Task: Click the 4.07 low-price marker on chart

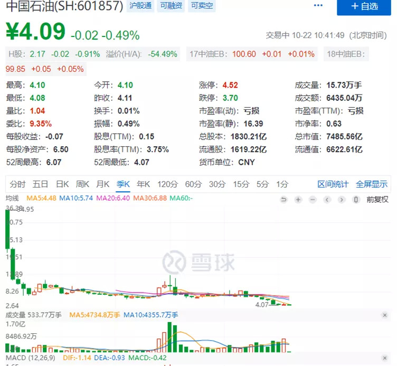Action: click(261, 304)
